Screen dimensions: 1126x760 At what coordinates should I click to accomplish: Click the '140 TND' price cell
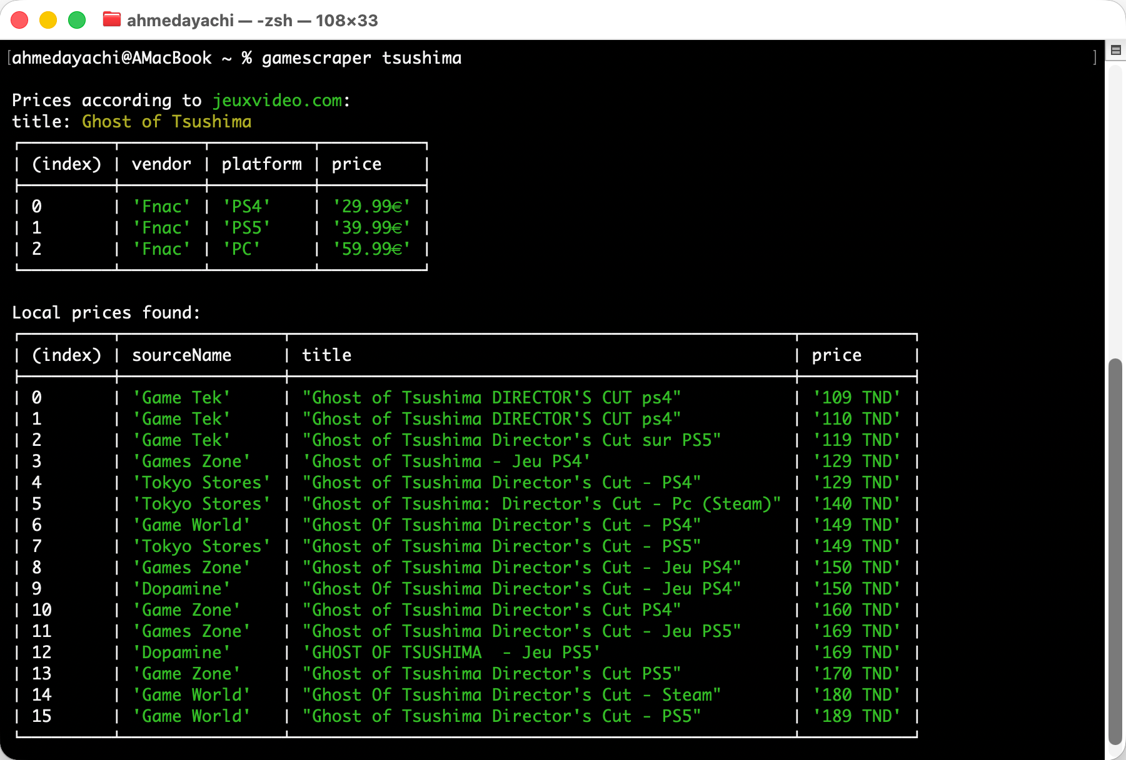(x=857, y=504)
